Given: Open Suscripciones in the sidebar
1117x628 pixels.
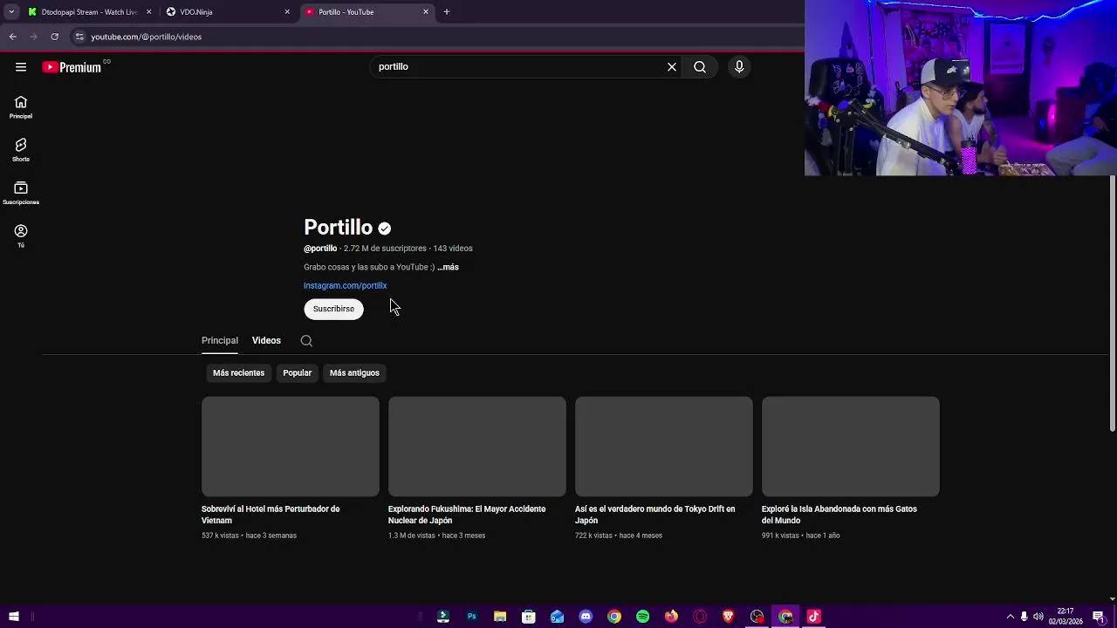Looking at the screenshot, I should (21, 193).
